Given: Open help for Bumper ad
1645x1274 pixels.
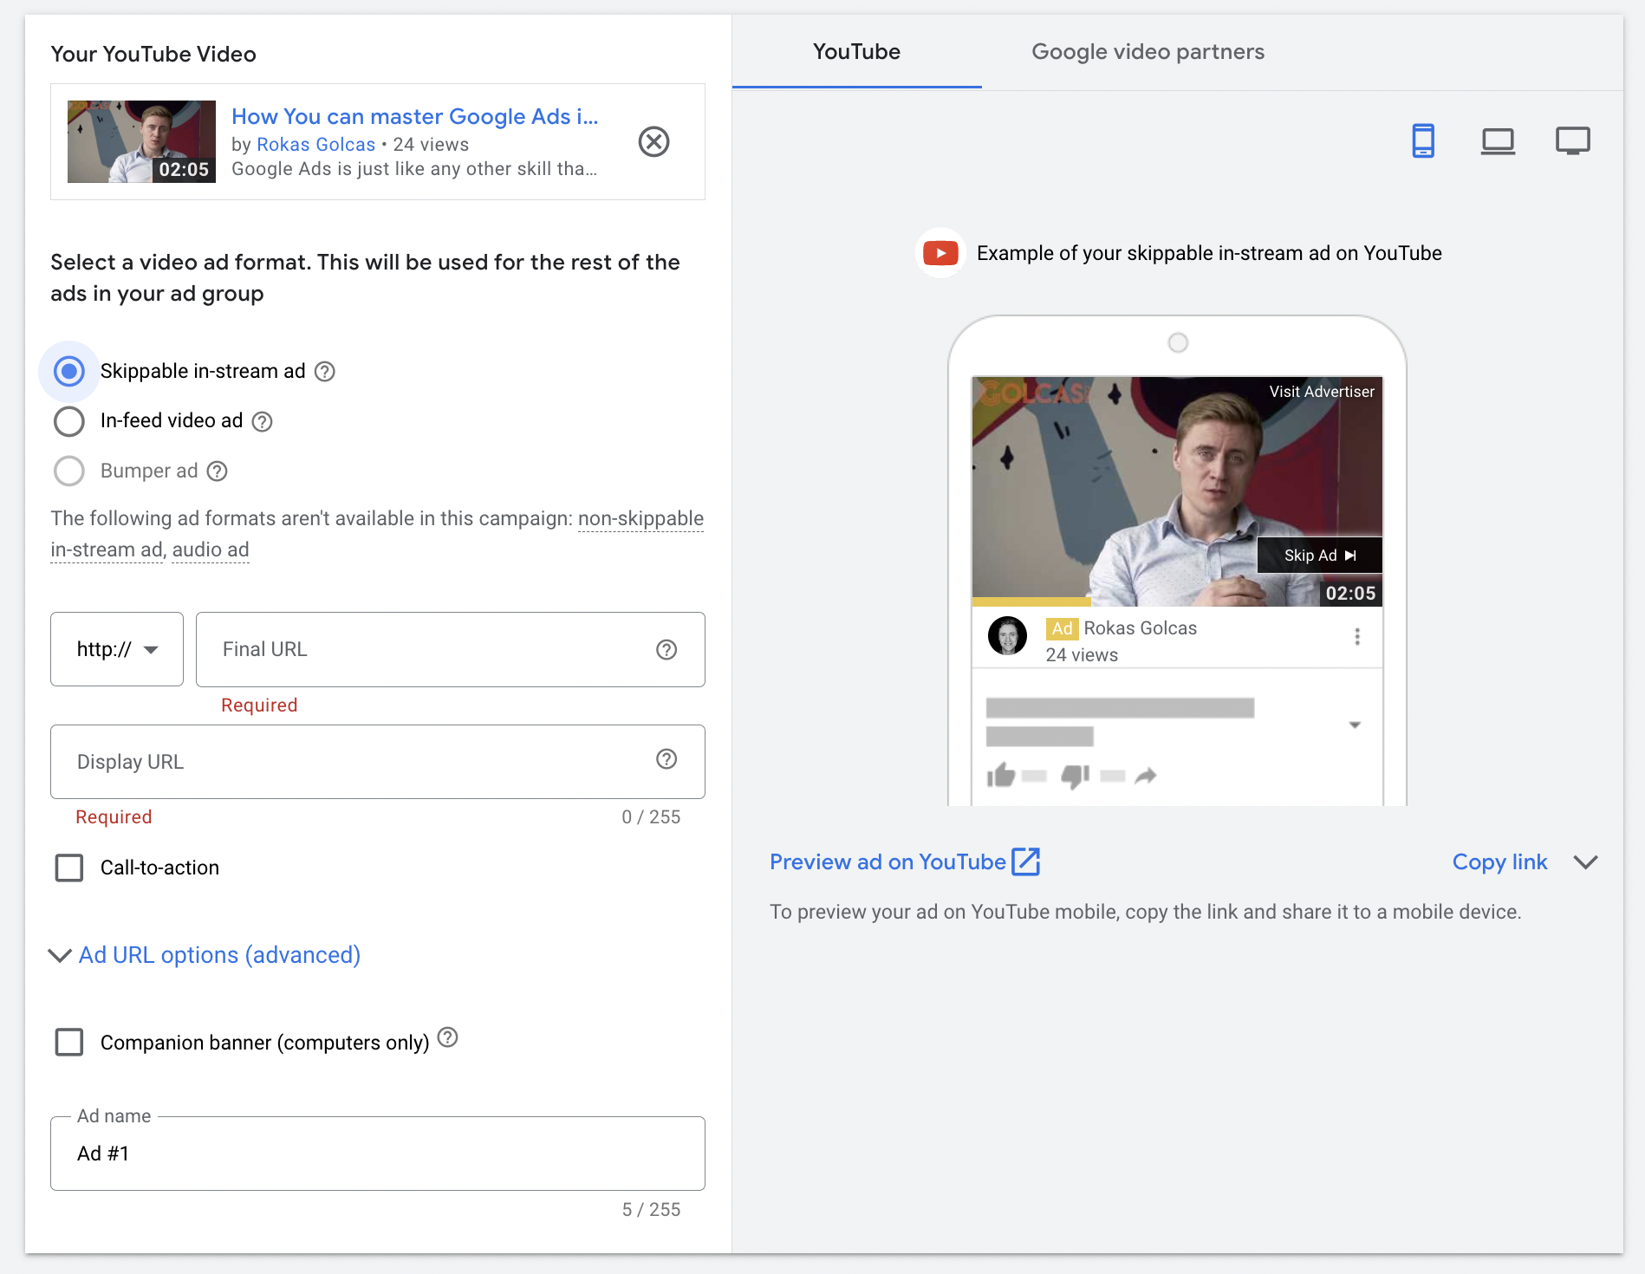Looking at the screenshot, I should 218,471.
